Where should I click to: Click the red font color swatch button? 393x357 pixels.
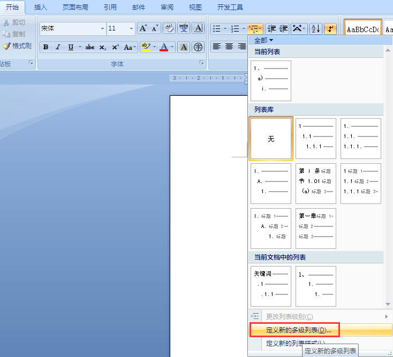coord(163,47)
